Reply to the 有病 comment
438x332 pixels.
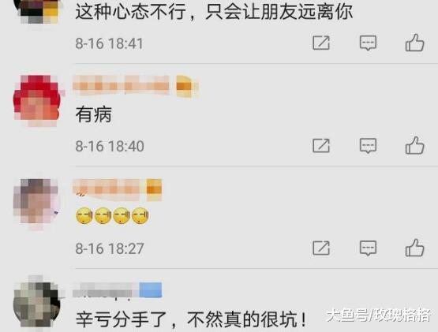368,145
